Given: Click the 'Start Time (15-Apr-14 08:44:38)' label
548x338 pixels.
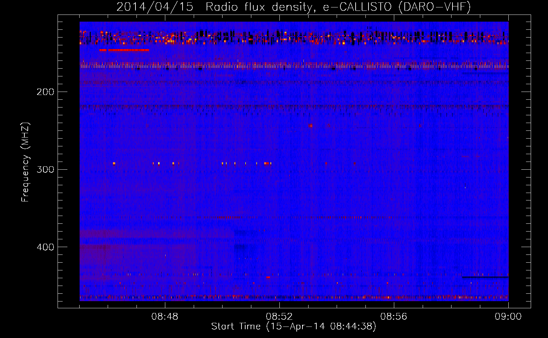Looking at the screenshot, I should point(294,327).
